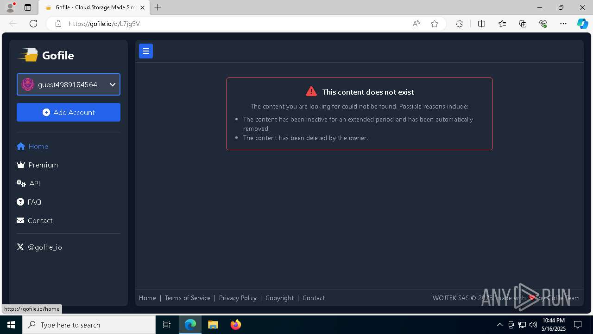Open API page in sidebar
Viewport: 593px width, 334px height.
[28, 183]
